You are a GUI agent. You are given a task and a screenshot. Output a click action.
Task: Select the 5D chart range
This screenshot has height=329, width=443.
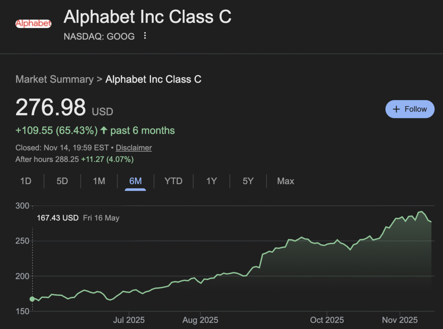click(62, 181)
